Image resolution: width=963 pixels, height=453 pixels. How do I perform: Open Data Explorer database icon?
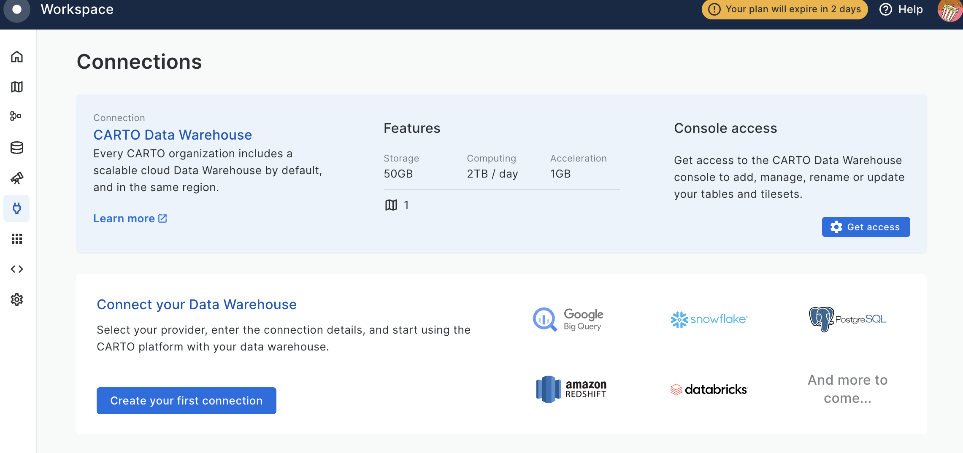click(x=17, y=148)
